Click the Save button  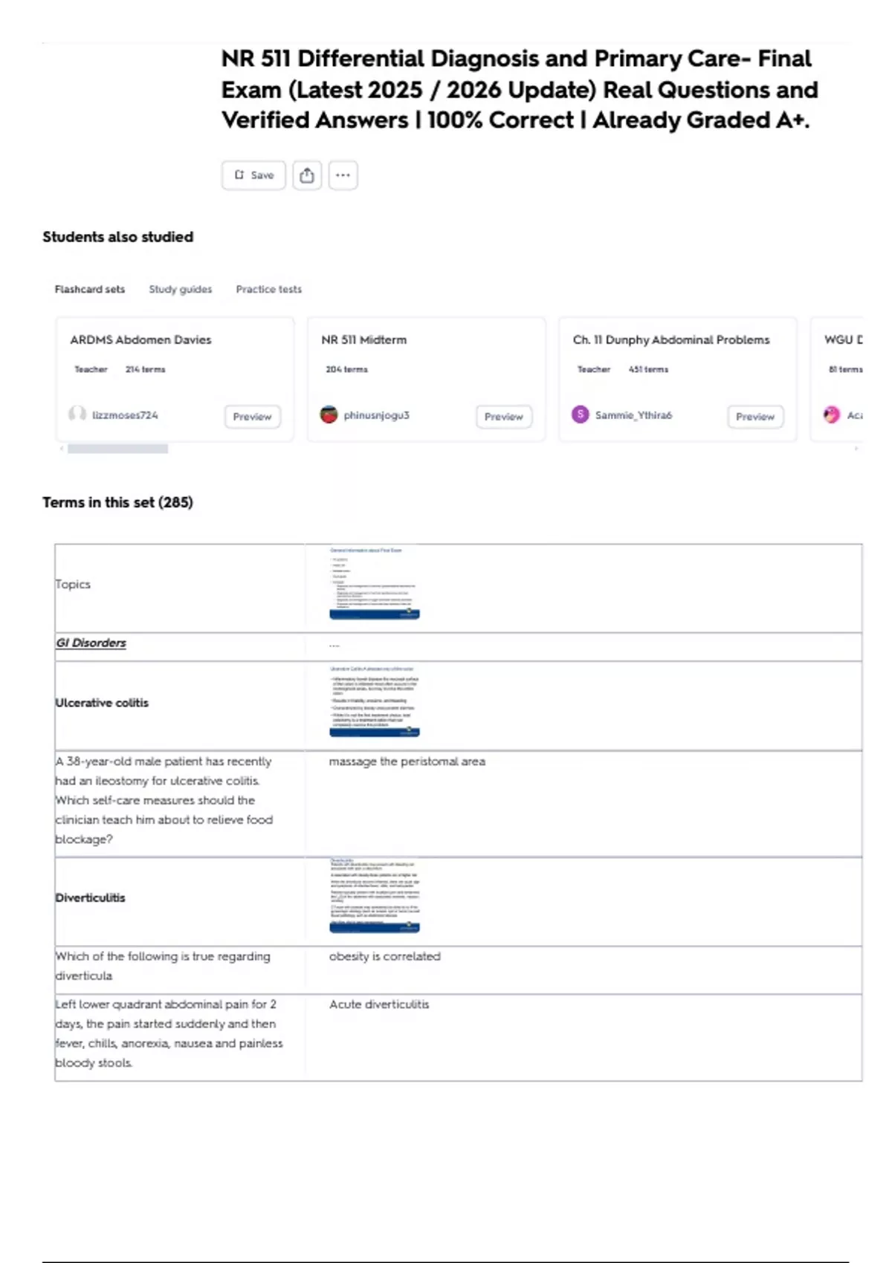(x=253, y=175)
